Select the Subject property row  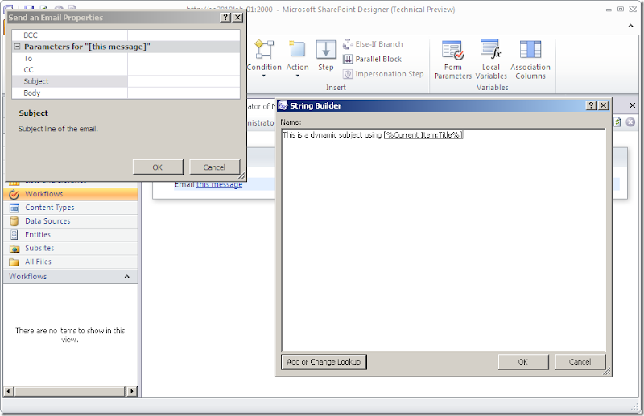tap(126, 81)
